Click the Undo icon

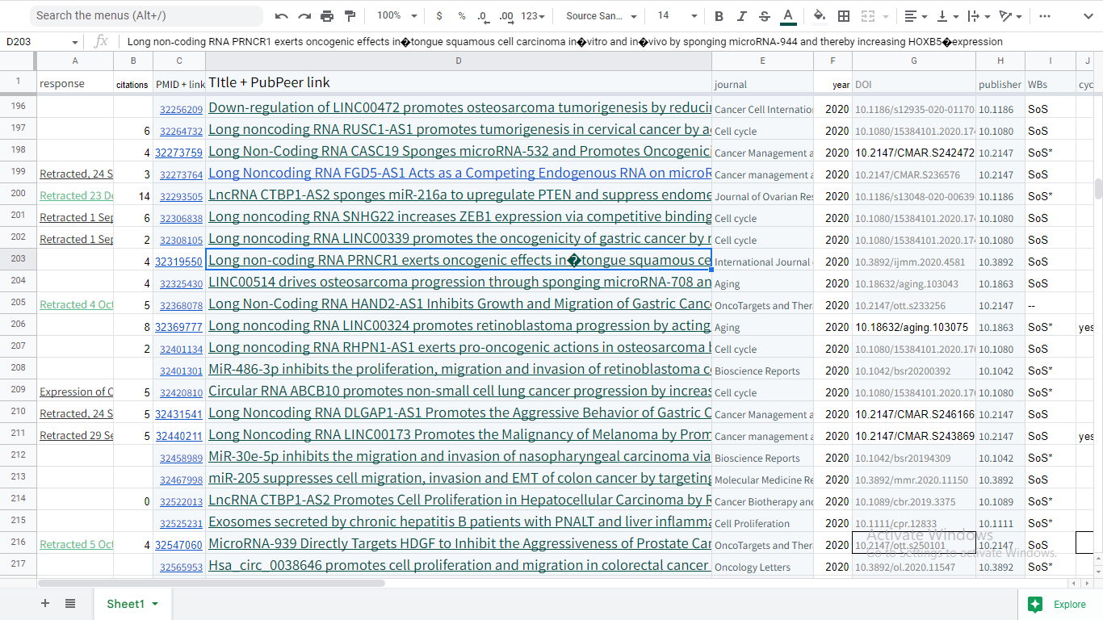coord(282,16)
